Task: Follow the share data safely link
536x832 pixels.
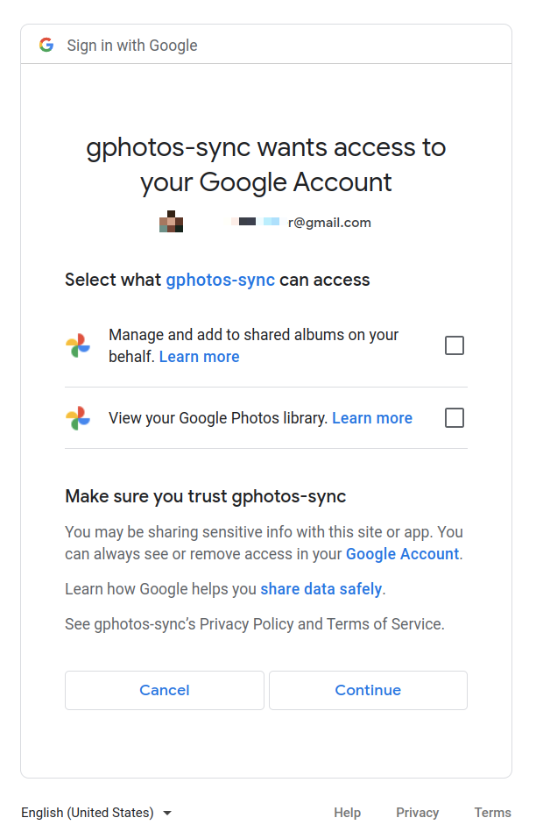Action: [321, 589]
